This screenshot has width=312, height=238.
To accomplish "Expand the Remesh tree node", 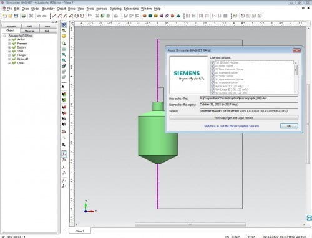I will 9,44.
